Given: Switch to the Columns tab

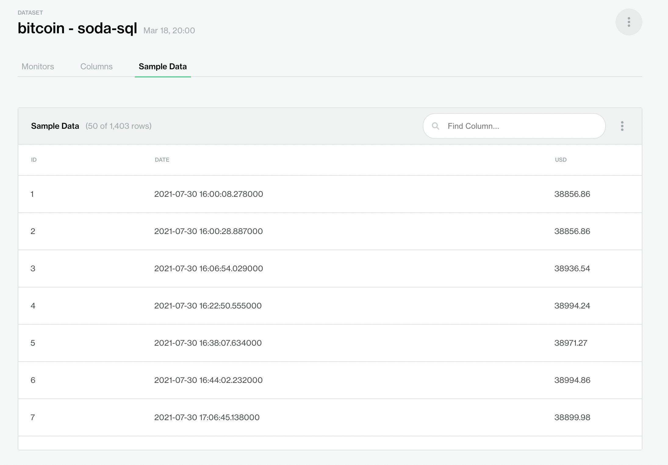Looking at the screenshot, I should pos(96,67).
